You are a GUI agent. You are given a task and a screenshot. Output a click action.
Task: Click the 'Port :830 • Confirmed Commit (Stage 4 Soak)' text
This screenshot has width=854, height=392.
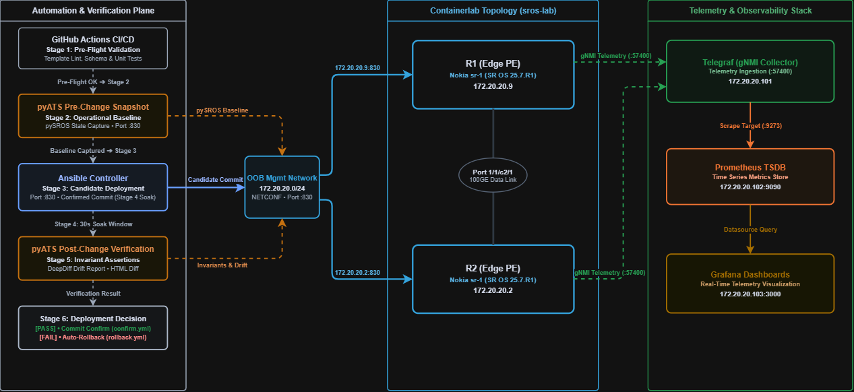pos(93,197)
